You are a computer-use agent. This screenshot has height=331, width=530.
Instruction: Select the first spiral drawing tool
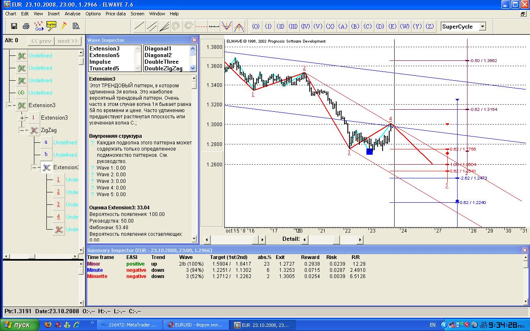click(176, 26)
